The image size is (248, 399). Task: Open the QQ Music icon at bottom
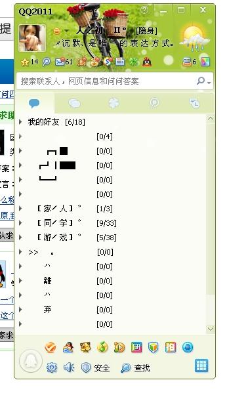102,347
